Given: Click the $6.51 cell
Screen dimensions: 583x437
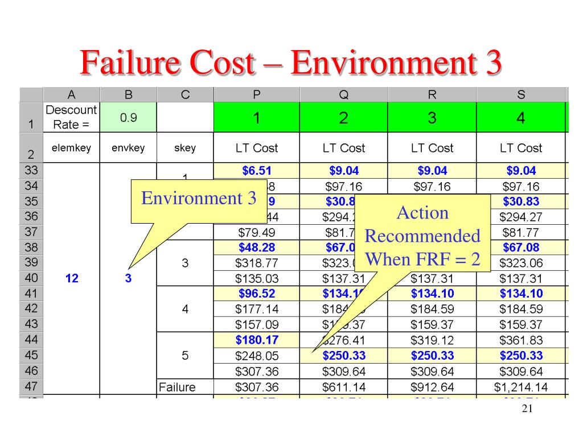Looking at the screenshot, I should coord(257,171).
